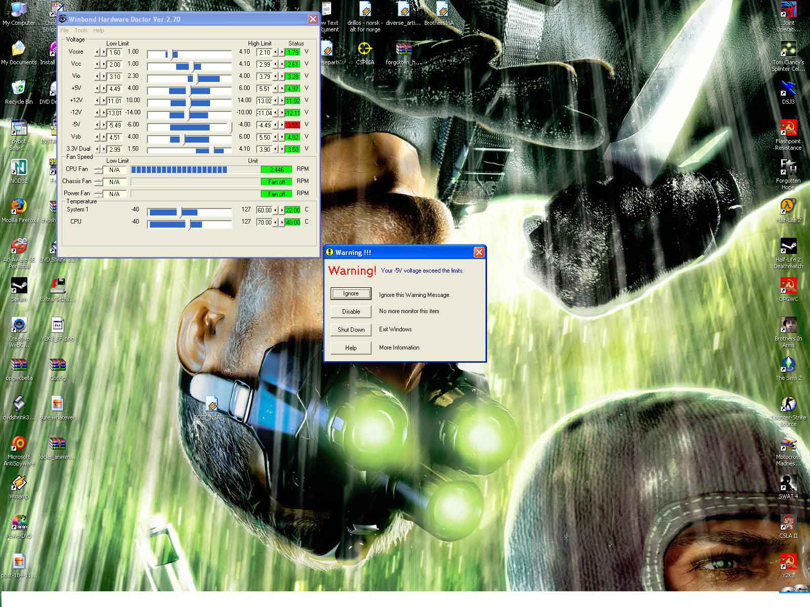Open File menu in Hardware Doctor
The width and height of the screenshot is (810, 607).
coord(64,30)
